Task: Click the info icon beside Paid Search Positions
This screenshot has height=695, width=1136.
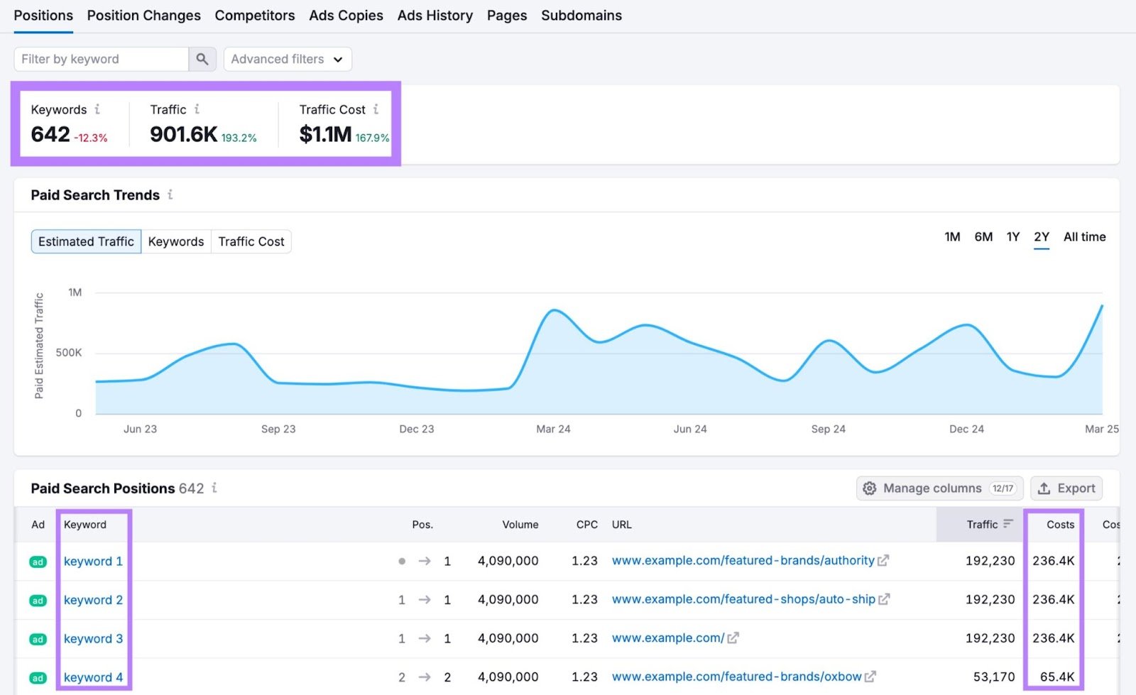Action: [x=214, y=488]
